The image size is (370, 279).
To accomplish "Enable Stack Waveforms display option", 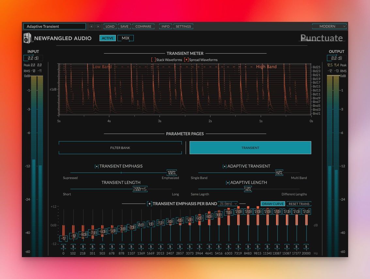I will 153,60.
